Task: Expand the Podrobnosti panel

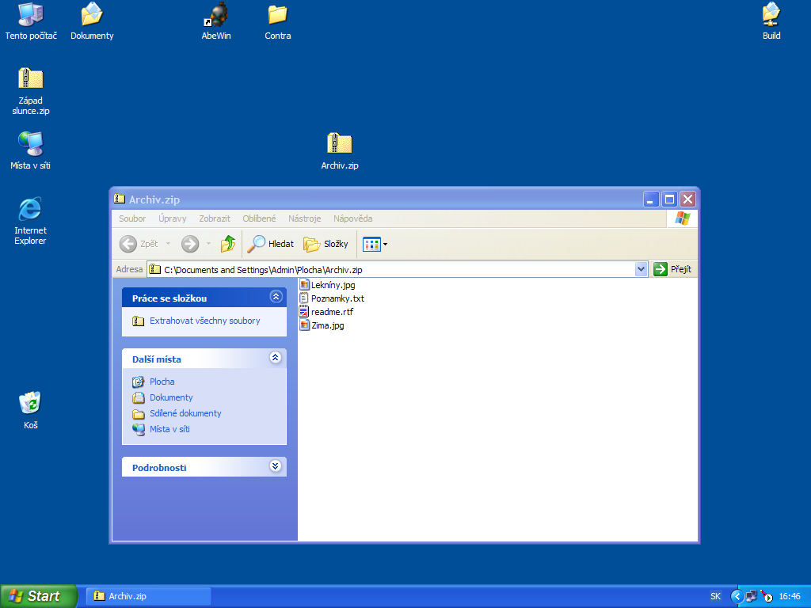Action: pyautogui.click(x=276, y=466)
